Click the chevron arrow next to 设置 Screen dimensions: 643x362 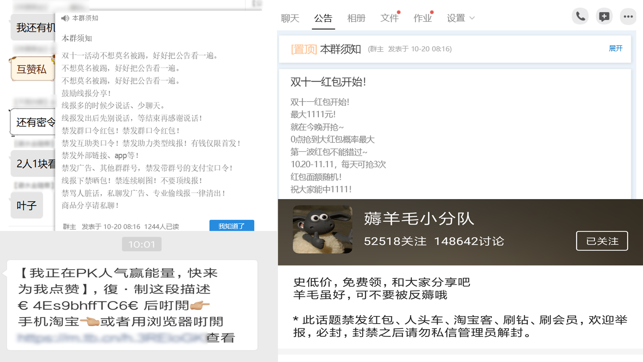(x=472, y=18)
